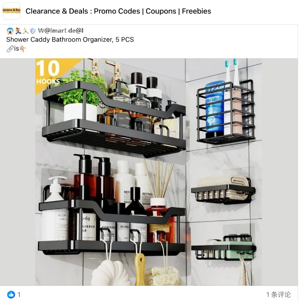Image resolution: width=299 pixels, height=302 pixels.
Task: Click the blue thumbs-up reaction icon
Action: [x=11, y=294]
